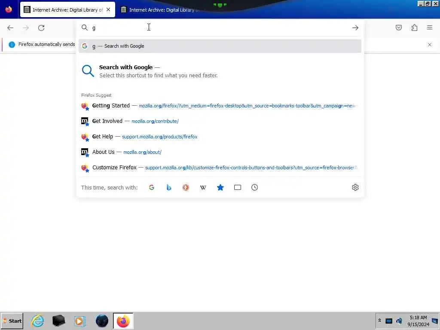Image resolution: width=440 pixels, height=330 pixels.
Task: Click the mozilla.org/about/ URL text
Action: (x=142, y=152)
